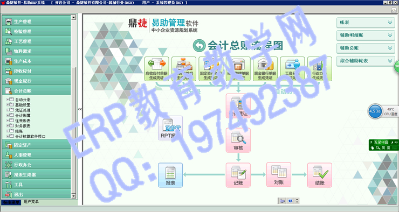Expand the 财务报表 tree folder
The image size is (399, 212).
pyautogui.click(x=8, y=126)
